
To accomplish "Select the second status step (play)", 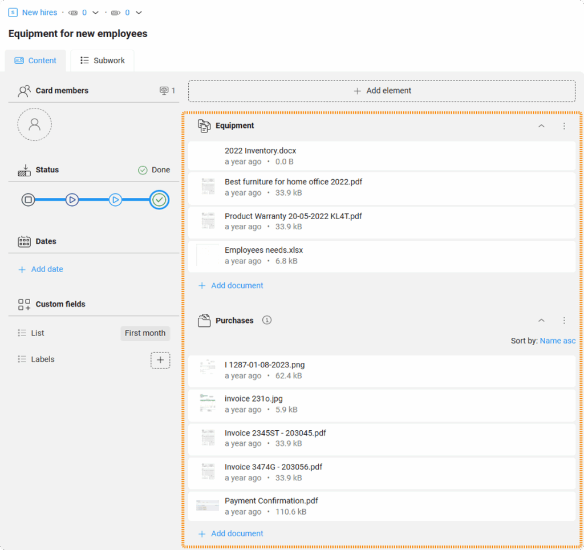I will [x=72, y=200].
